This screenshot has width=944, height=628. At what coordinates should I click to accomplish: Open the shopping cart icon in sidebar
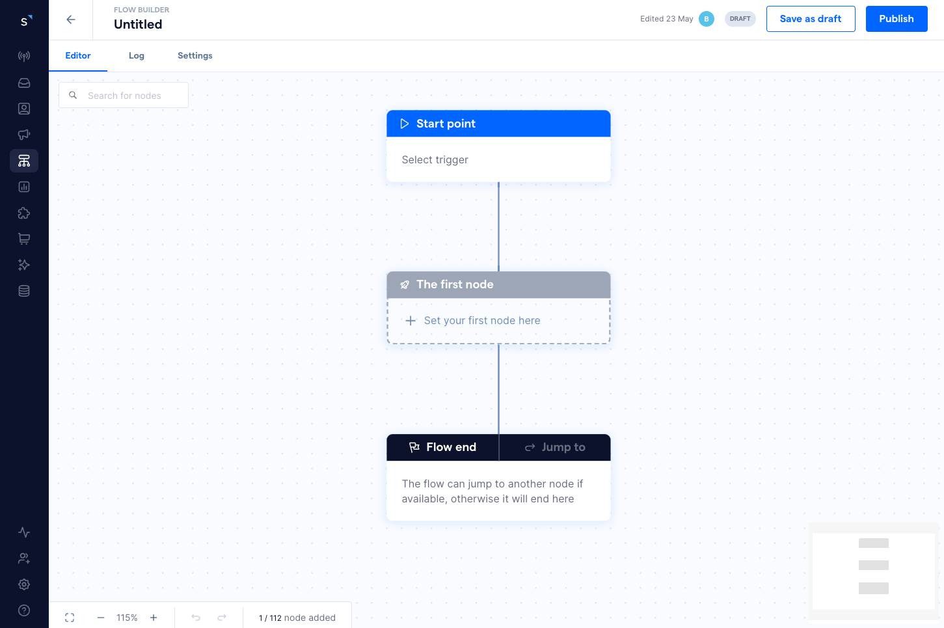(x=24, y=239)
